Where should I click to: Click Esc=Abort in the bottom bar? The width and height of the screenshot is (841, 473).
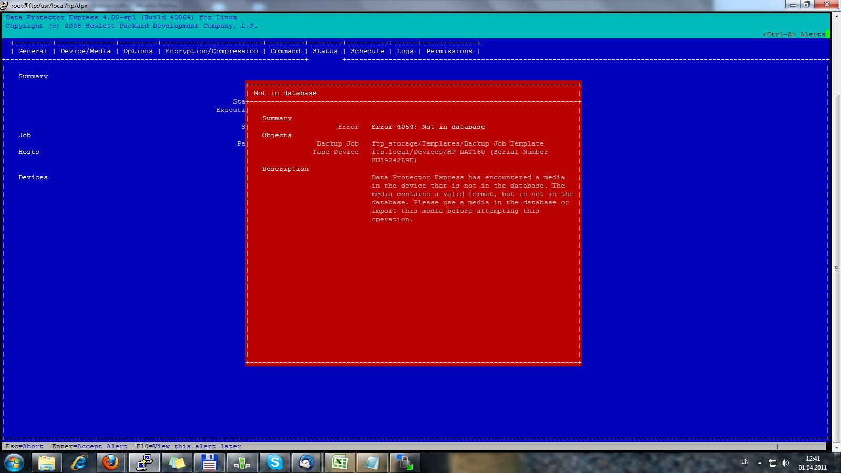tap(25, 446)
